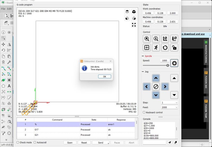Toggle the spindle on/off button
Viewport: 212px width, 147px height.
coord(174,63)
